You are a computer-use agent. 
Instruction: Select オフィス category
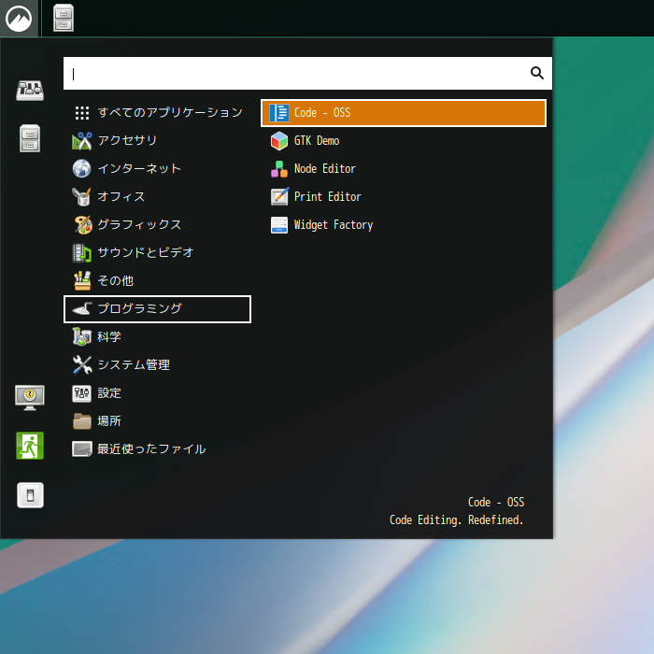[157, 197]
